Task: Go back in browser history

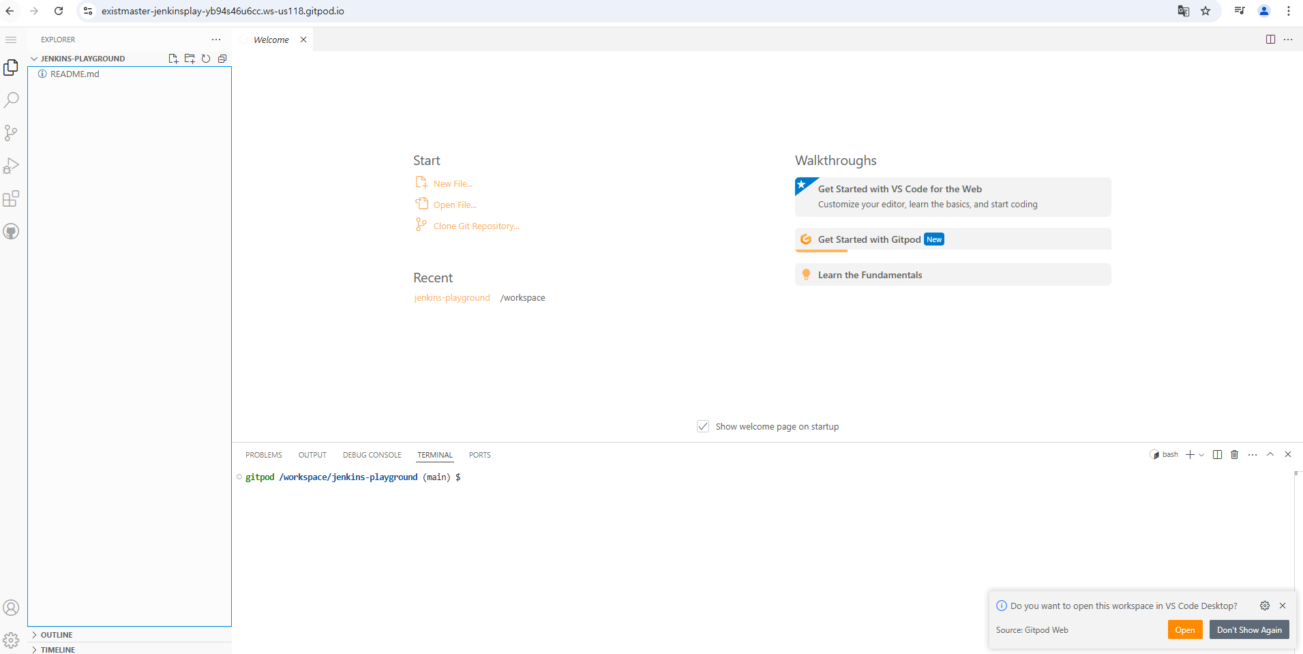Action: [x=10, y=11]
